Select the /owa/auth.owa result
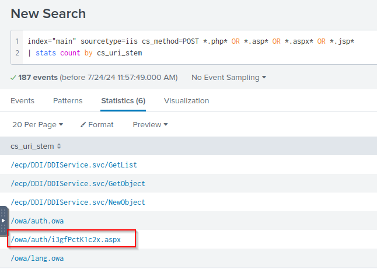The height and width of the screenshot is (276, 377). [37, 221]
